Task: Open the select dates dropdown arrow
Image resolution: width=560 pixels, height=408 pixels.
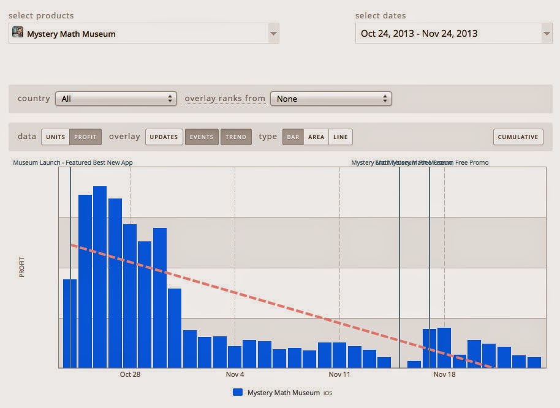Action: click(x=547, y=34)
